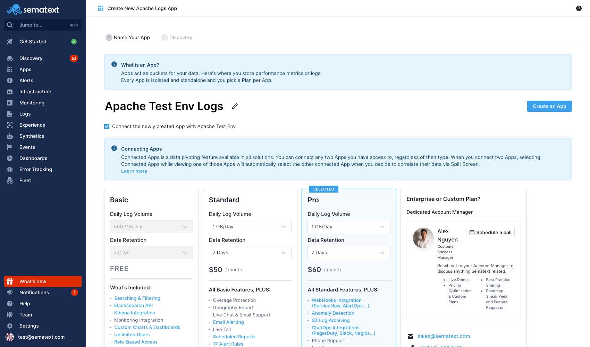Viewport: 590px width, 347px height.
Task: Open the WebHooks Integration link
Action: (340, 303)
